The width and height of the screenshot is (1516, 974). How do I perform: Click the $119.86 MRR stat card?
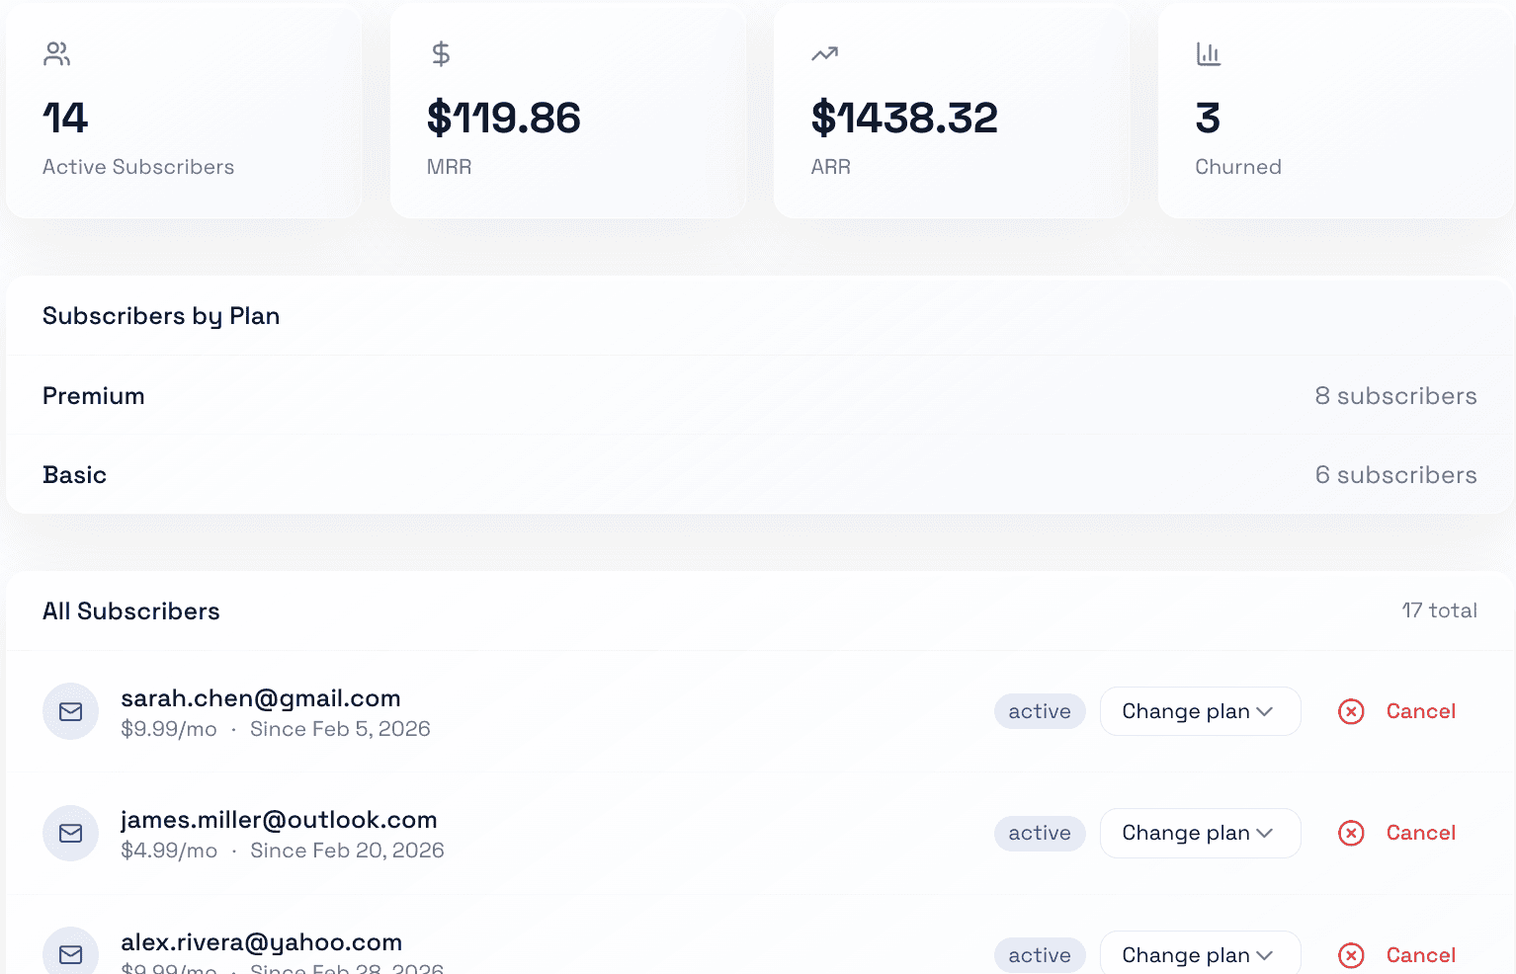pos(568,112)
